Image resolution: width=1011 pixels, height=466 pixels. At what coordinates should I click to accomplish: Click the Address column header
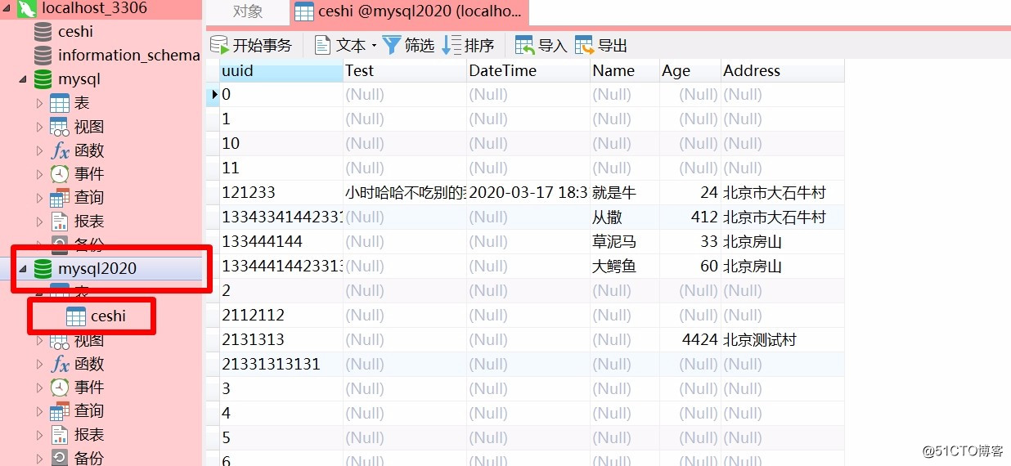coord(783,71)
